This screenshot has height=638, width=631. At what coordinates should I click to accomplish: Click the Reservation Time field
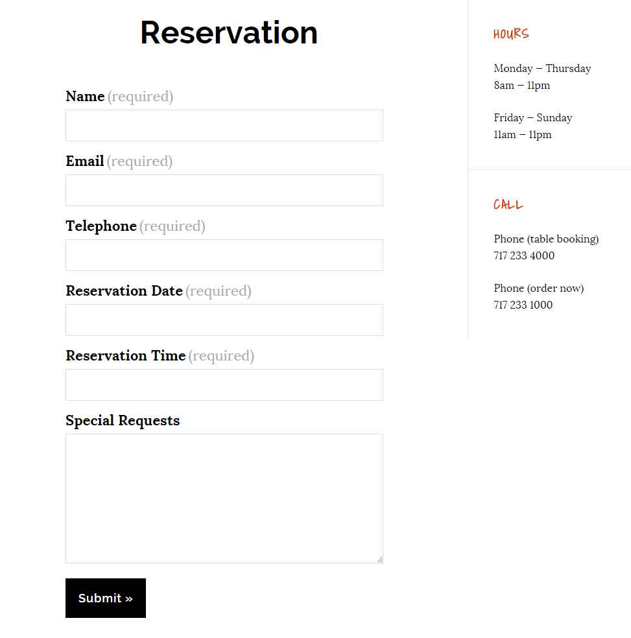[x=224, y=385]
